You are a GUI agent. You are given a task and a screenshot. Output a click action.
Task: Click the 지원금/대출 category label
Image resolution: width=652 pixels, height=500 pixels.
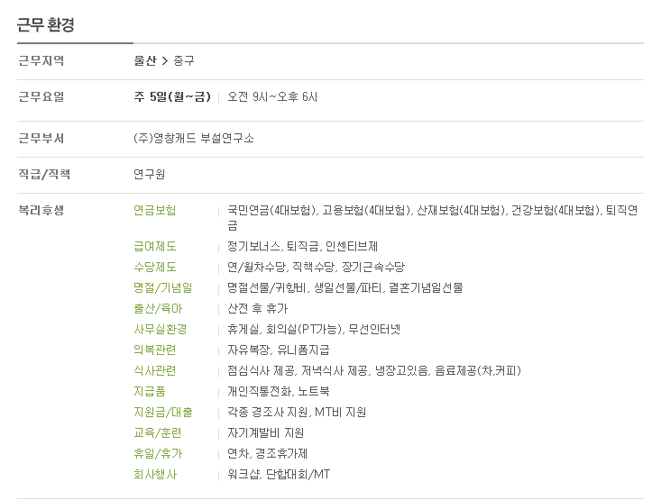point(163,412)
